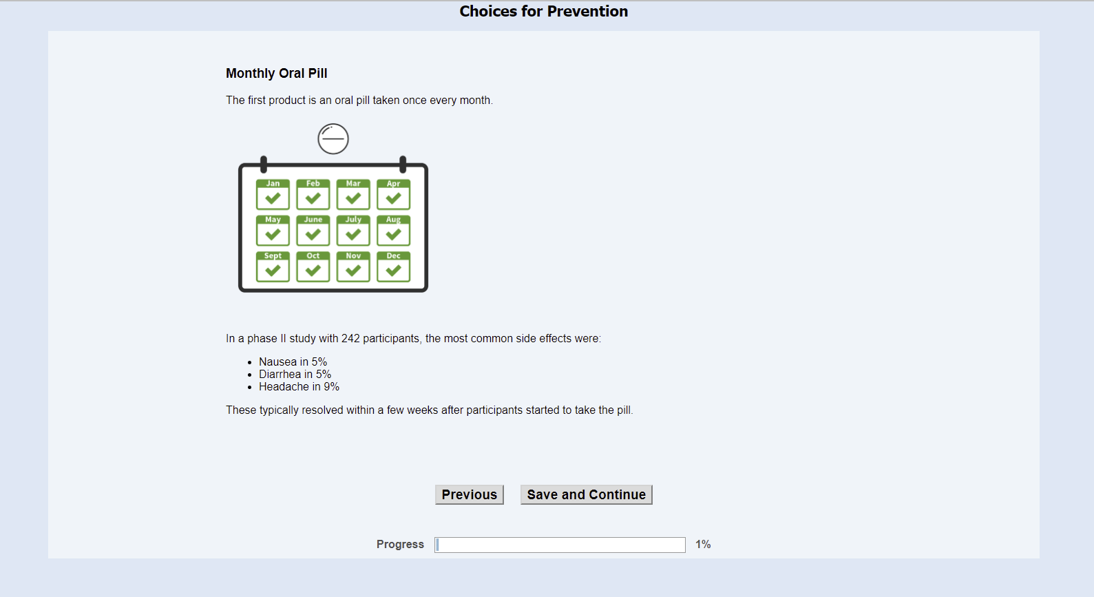This screenshot has width=1094, height=597.
Task: Select the Dec checkmark icon
Action: [393, 266]
